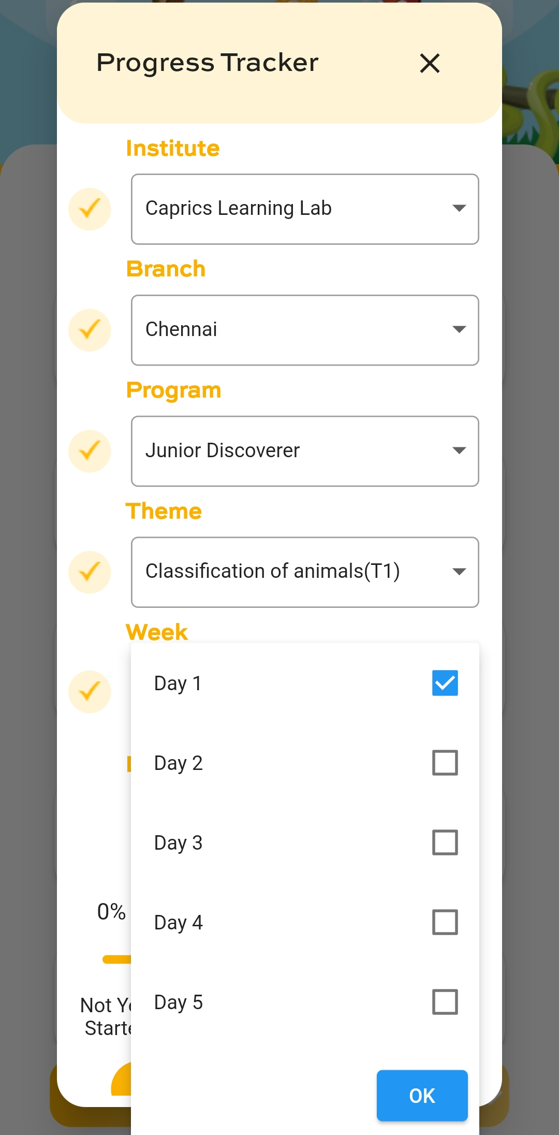Screen dimensions: 559x1135
Task: Click the checkmark icon beside Institute
Action: 90,209
